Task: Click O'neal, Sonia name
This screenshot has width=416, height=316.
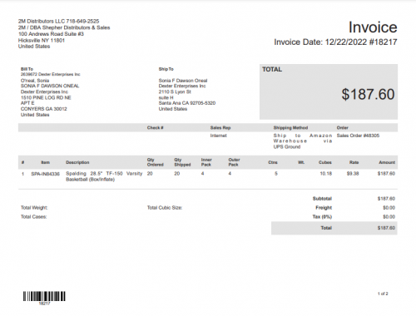Action: (35, 81)
